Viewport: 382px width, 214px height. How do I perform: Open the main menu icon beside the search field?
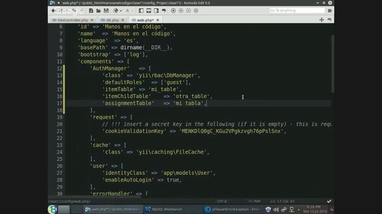pos(330,11)
